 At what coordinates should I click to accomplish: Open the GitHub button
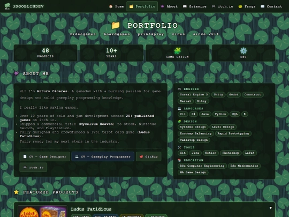pyautogui.click(x=149, y=156)
